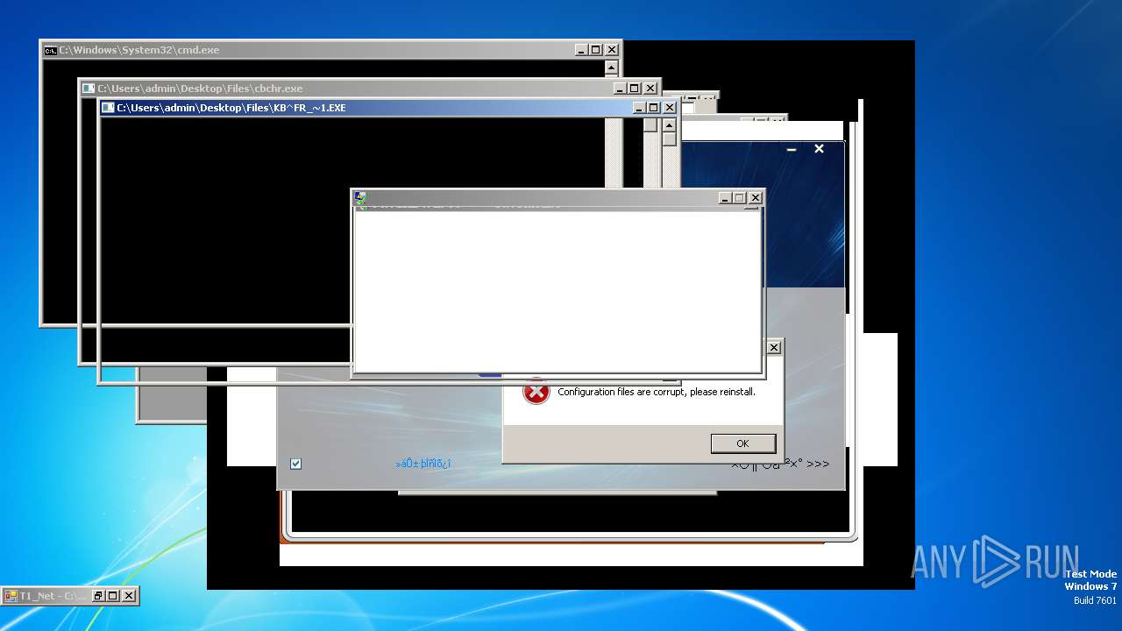Maximize the cbchr.exe console window

click(x=635, y=89)
